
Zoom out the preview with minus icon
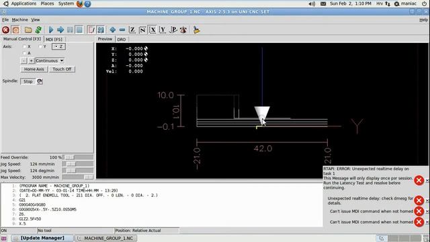point(122,30)
